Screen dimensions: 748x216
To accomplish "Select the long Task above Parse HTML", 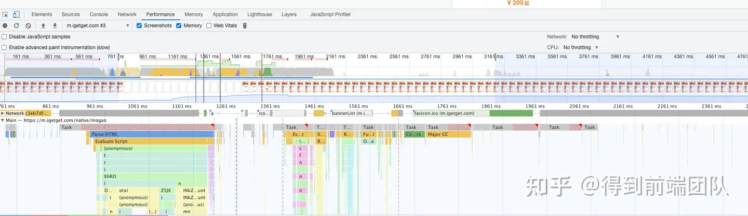I will pos(138,127).
